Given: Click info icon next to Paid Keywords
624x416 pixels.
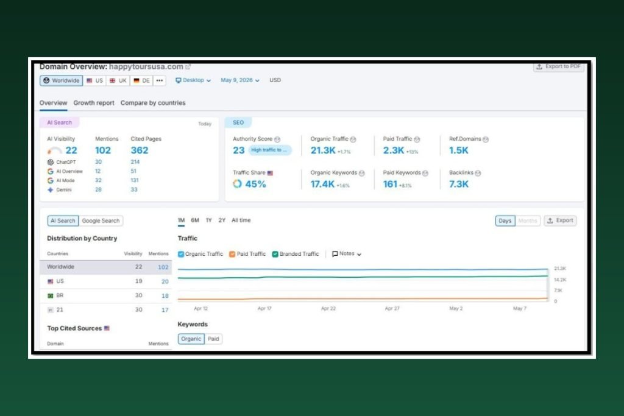Looking at the screenshot, I should 425,174.
